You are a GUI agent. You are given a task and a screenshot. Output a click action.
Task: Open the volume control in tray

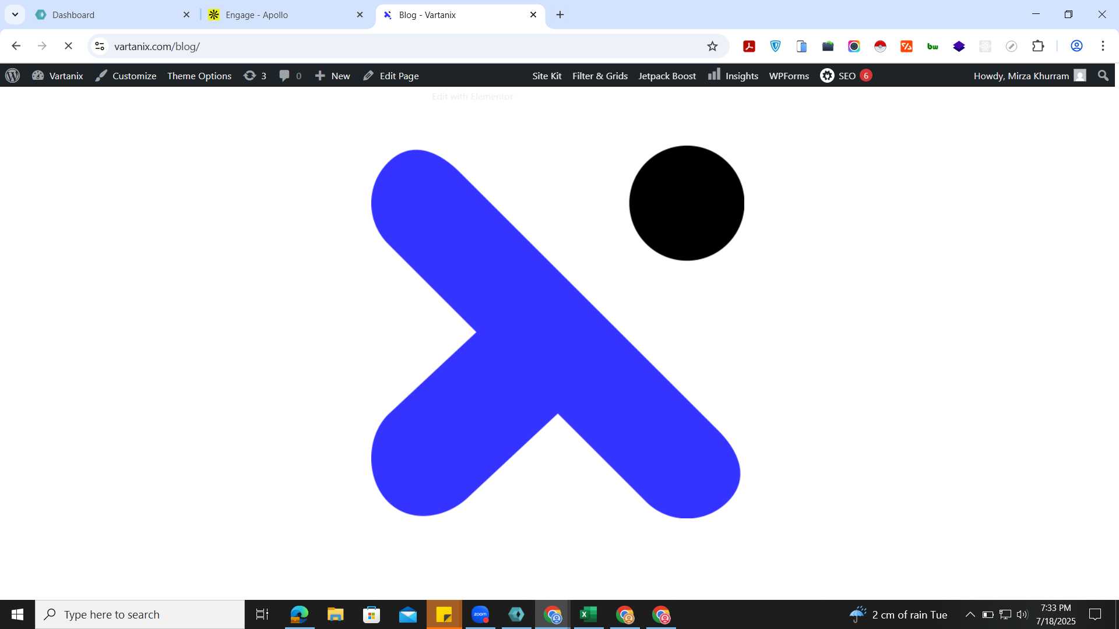(x=1022, y=614)
